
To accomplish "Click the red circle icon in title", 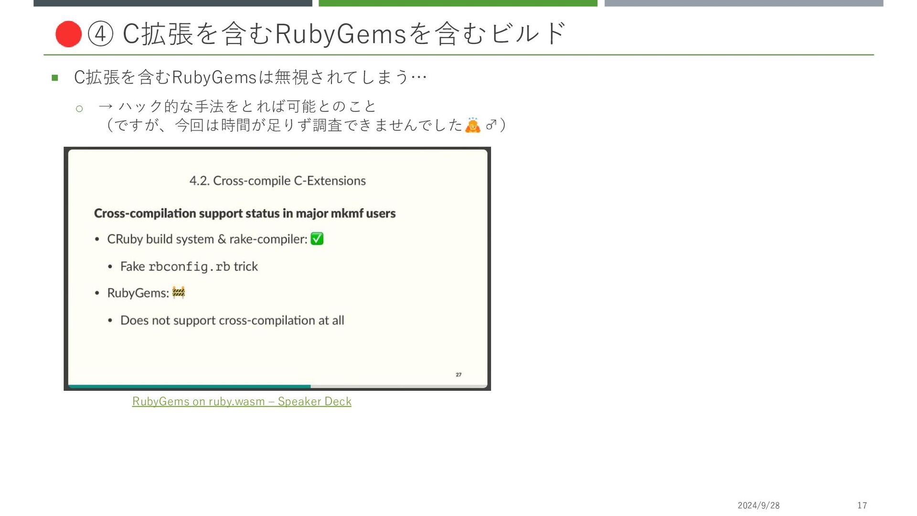I will pos(68,34).
